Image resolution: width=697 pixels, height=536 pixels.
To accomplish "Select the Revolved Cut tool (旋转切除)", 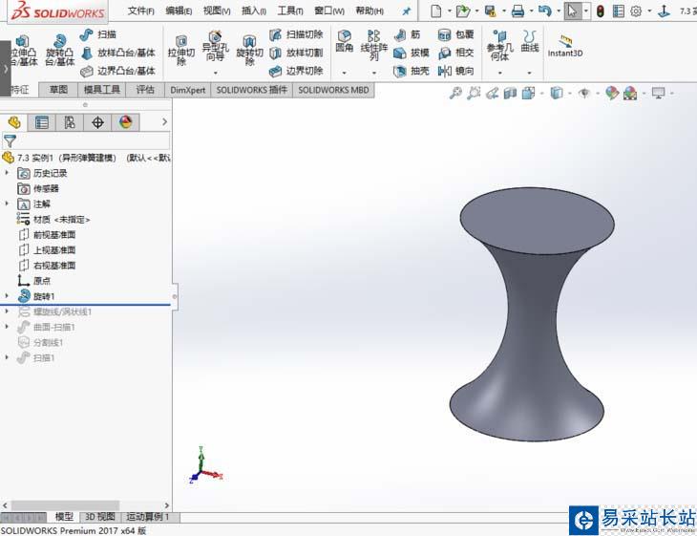I will (x=249, y=51).
